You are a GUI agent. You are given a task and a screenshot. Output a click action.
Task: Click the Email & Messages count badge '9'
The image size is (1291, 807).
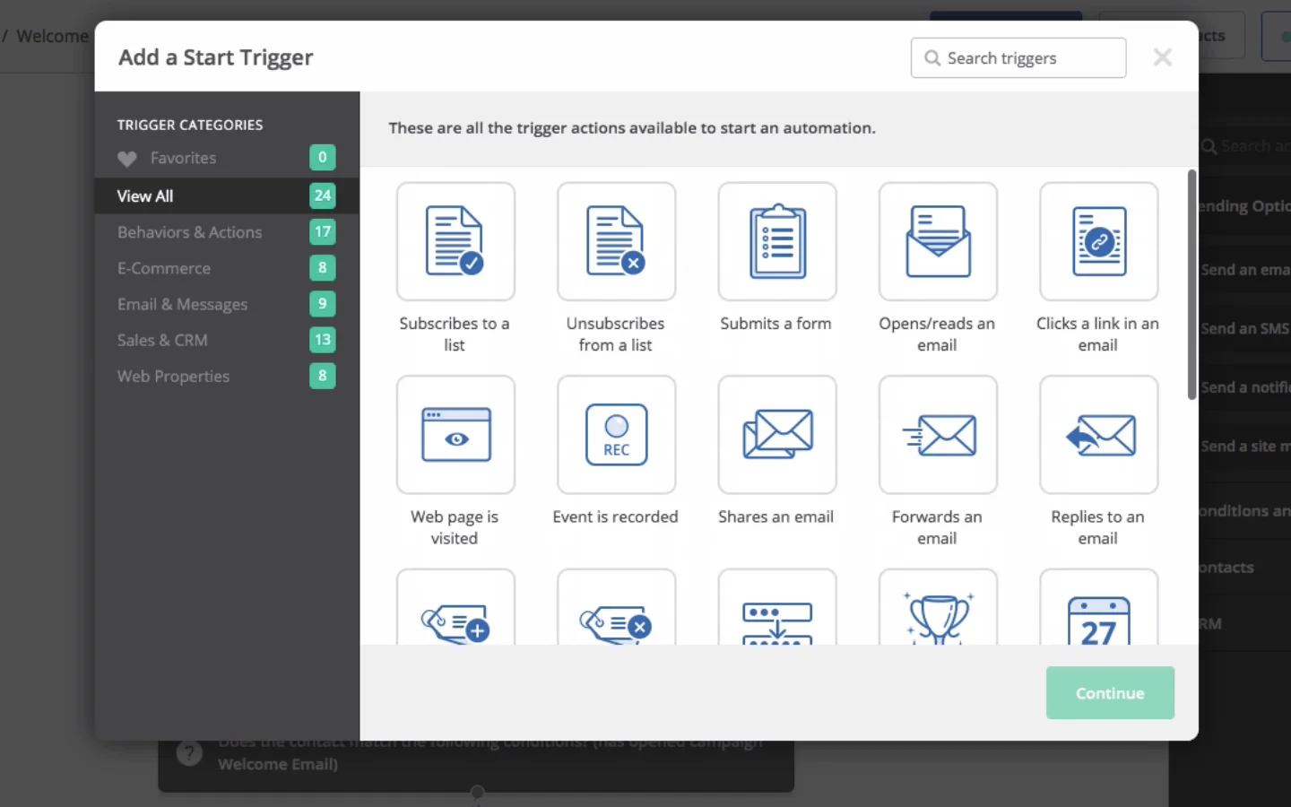click(323, 304)
